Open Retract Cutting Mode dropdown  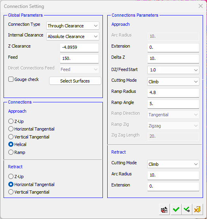pos(173,164)
